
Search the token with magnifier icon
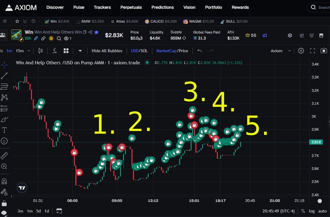[x=59, y=38]
